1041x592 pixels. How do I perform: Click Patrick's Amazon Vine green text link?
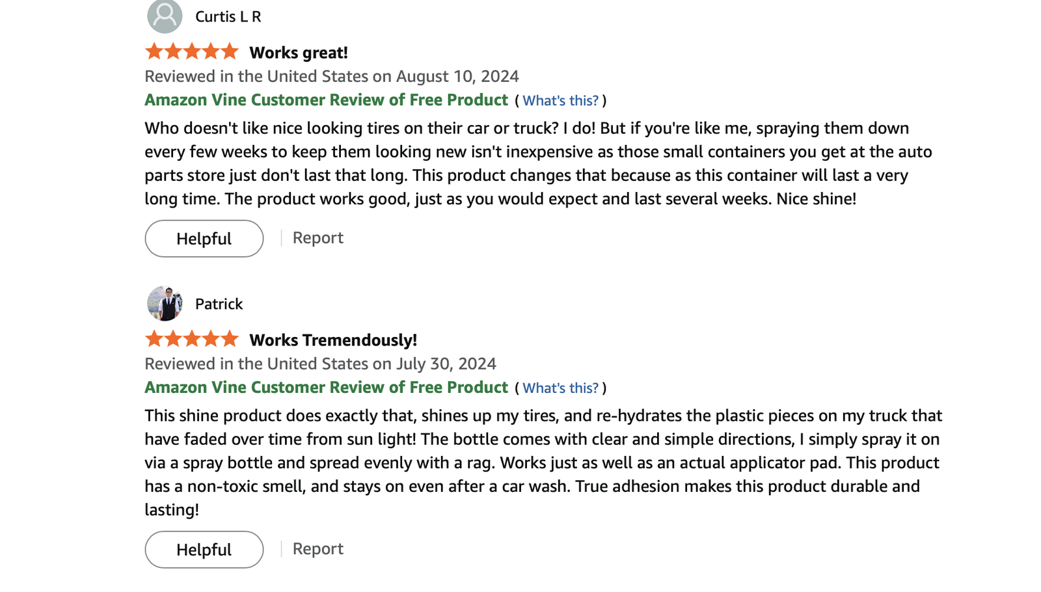[325, 387]
